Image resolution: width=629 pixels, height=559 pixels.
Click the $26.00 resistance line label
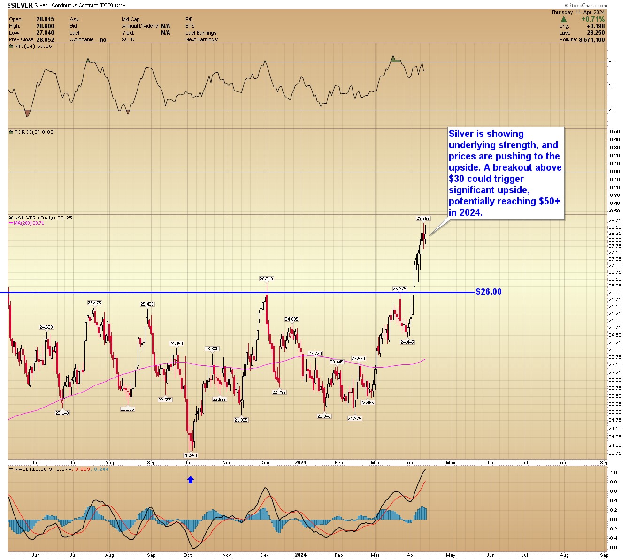(x=489, y=292)
